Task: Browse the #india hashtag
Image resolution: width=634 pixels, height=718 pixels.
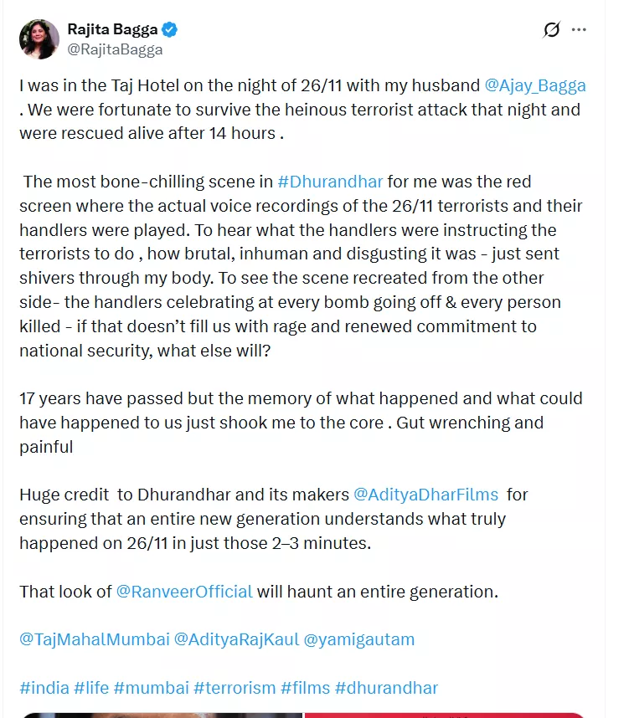Action: tap(44, 688)
